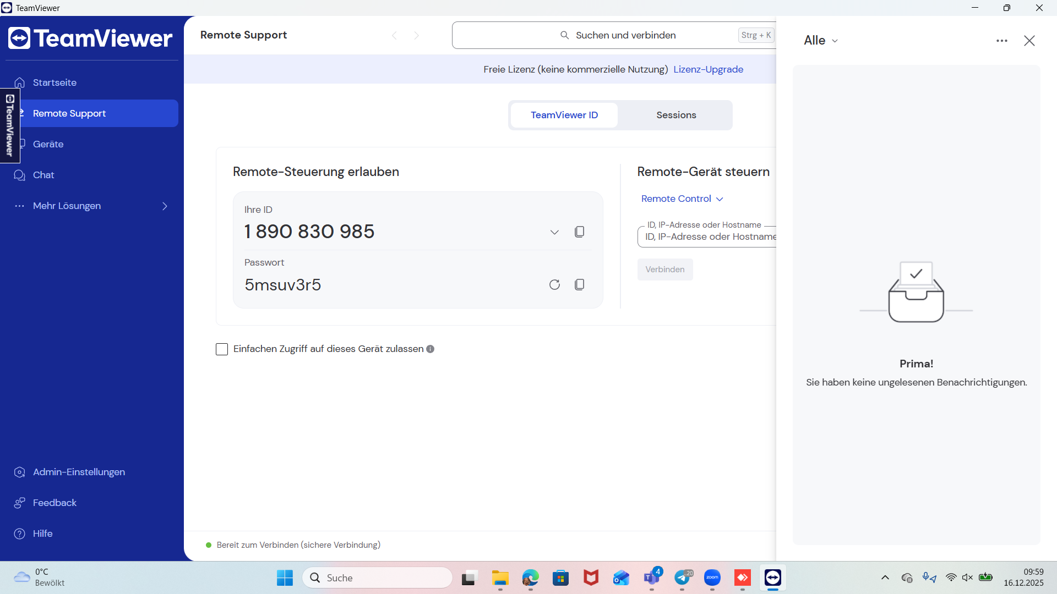Open Admin-Einstellungen from sidebar

[x=79, y=472]
